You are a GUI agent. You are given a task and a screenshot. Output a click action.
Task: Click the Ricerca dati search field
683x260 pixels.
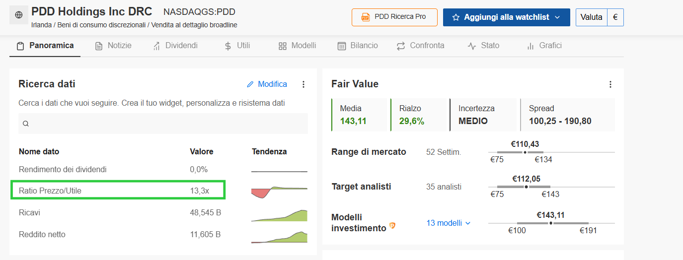(163, 124)
